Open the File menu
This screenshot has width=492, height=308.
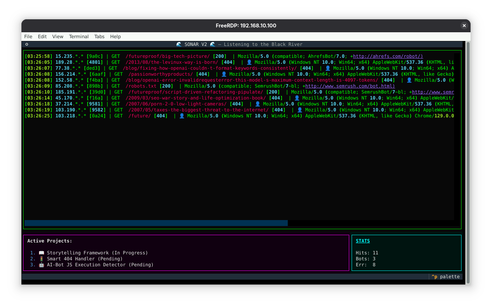(28, 36)
